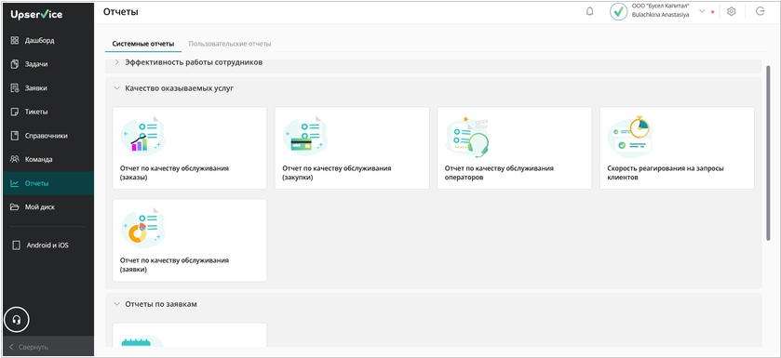Click the partially visible calendar report card

[190, 335]
